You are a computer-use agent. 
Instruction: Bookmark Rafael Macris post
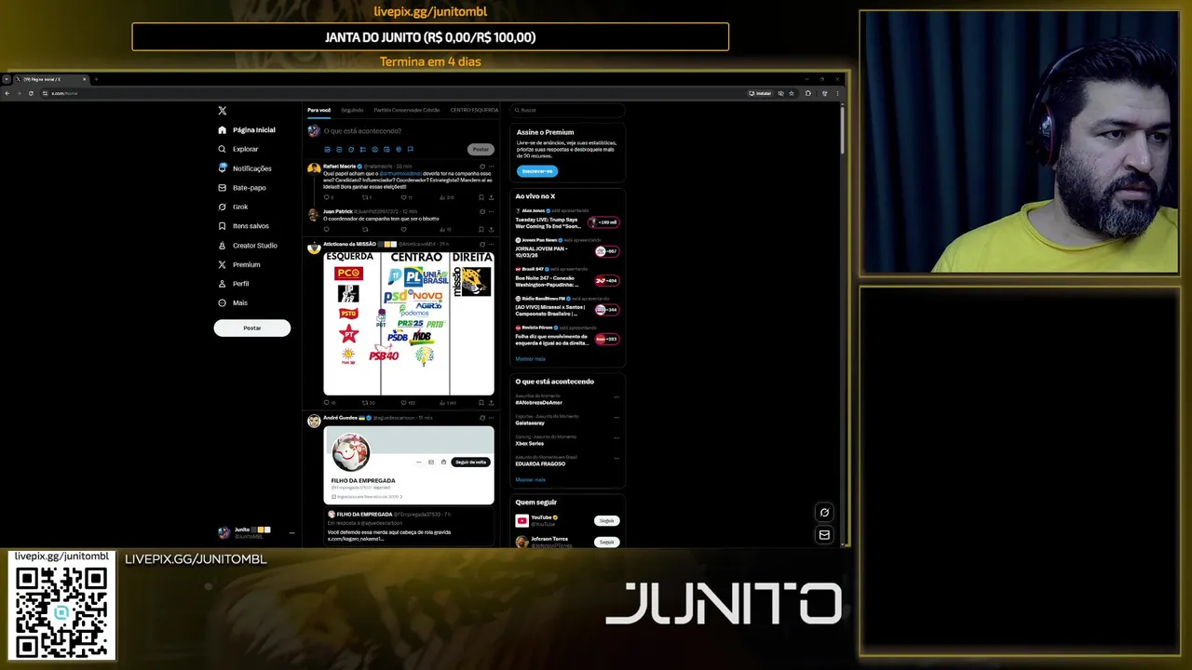coord(481,197)
